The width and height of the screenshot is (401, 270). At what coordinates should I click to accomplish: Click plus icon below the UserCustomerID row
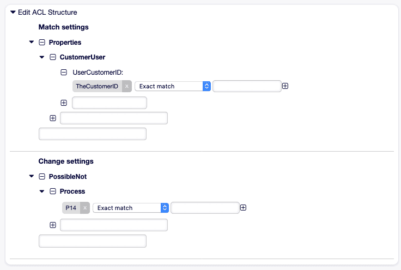64,103
